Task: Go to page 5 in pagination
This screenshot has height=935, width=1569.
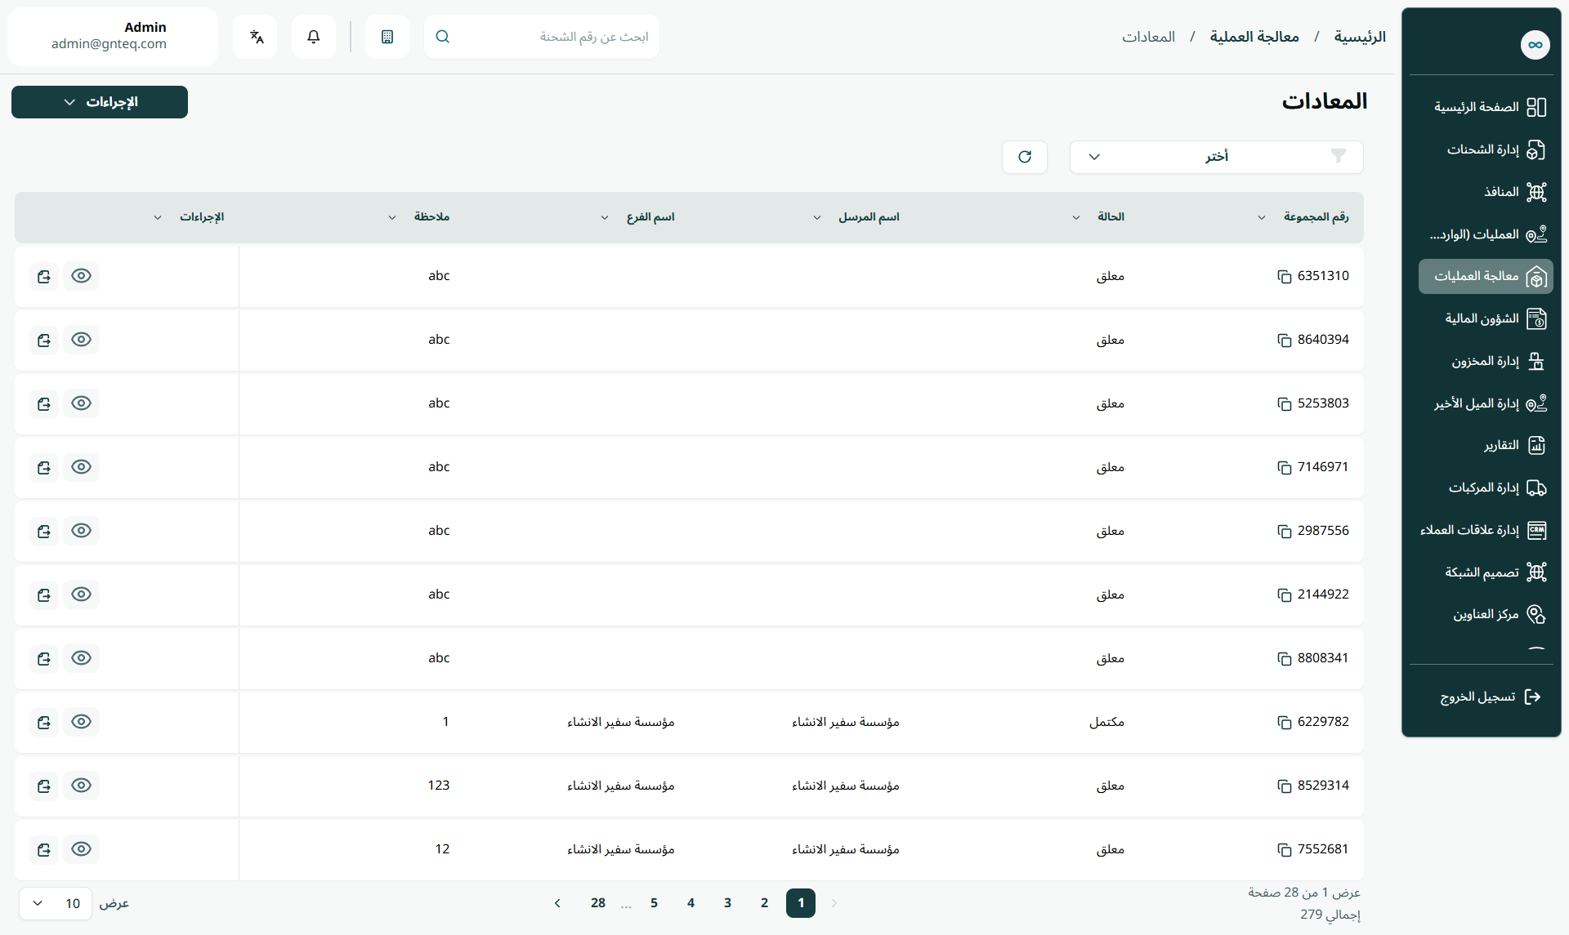Action: (654, 903)
